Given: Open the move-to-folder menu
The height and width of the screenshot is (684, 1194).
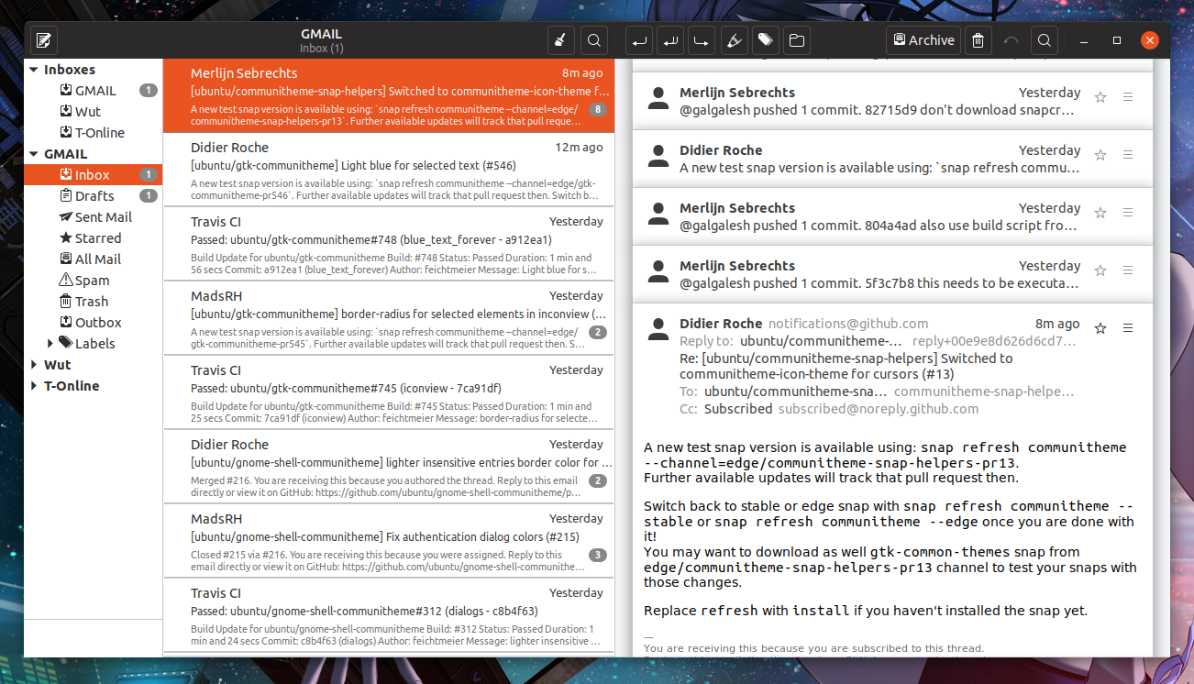Looking at the screenshot, I should pyautogui.click(x=796, y=40).
